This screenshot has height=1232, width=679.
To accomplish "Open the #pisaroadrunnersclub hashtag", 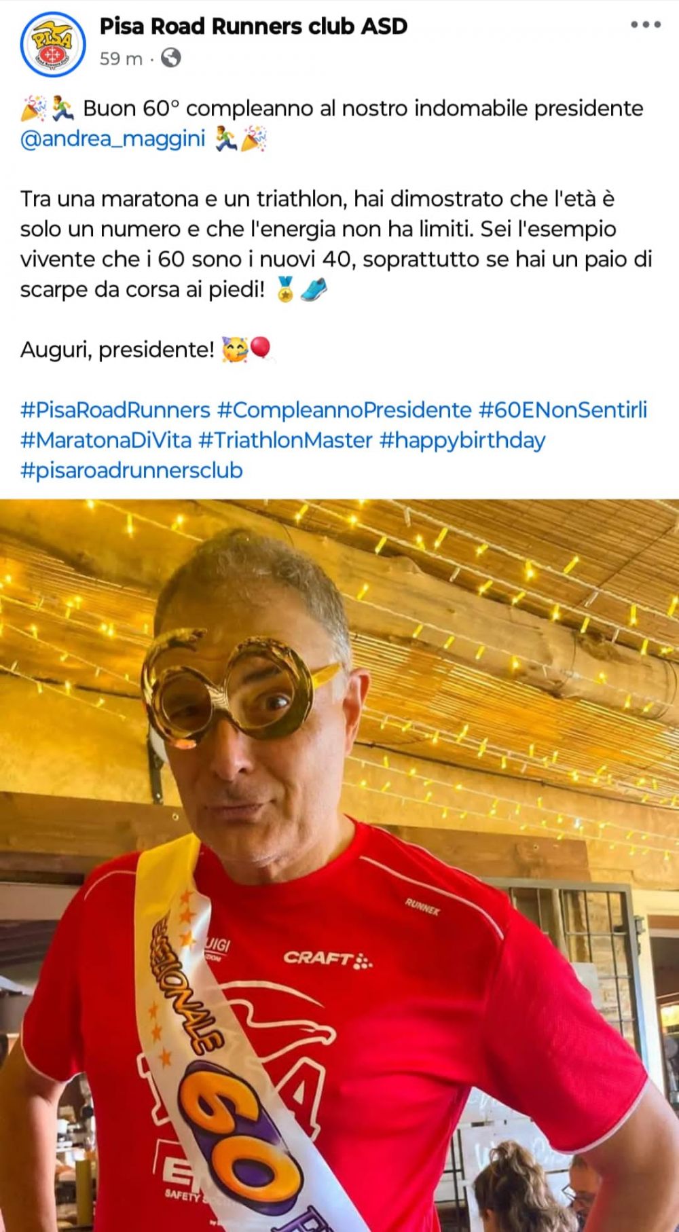I will click(x=132, y=470).
